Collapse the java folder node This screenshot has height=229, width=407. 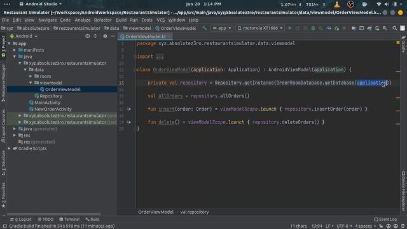(15, 57)
